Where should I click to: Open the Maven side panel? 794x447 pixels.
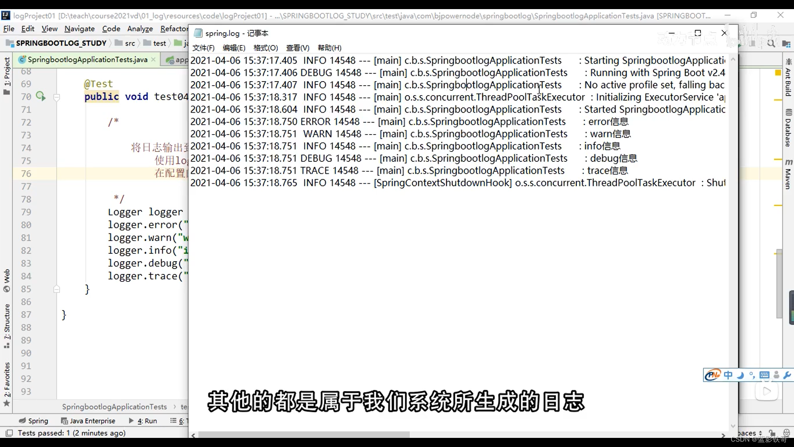[x=788, y=174]
